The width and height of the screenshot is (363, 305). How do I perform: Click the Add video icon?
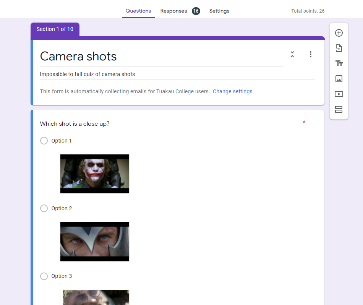[339, 94]
